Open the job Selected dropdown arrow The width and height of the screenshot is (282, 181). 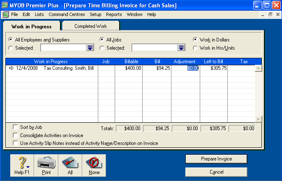click(x=181, y=48)
